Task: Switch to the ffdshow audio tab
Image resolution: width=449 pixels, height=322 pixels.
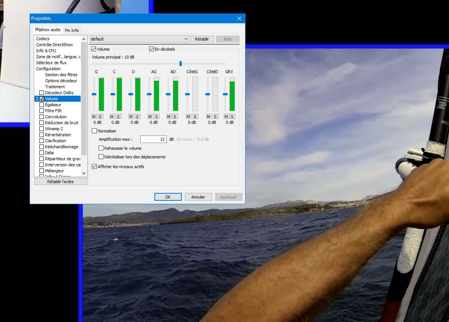Action: [x=48, y=30]
